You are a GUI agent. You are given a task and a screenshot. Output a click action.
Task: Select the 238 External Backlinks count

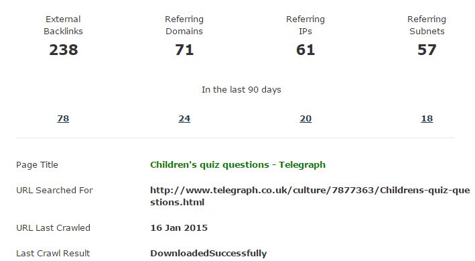pos(64,50)
